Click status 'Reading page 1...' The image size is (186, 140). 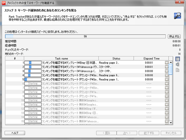point(109,79)
